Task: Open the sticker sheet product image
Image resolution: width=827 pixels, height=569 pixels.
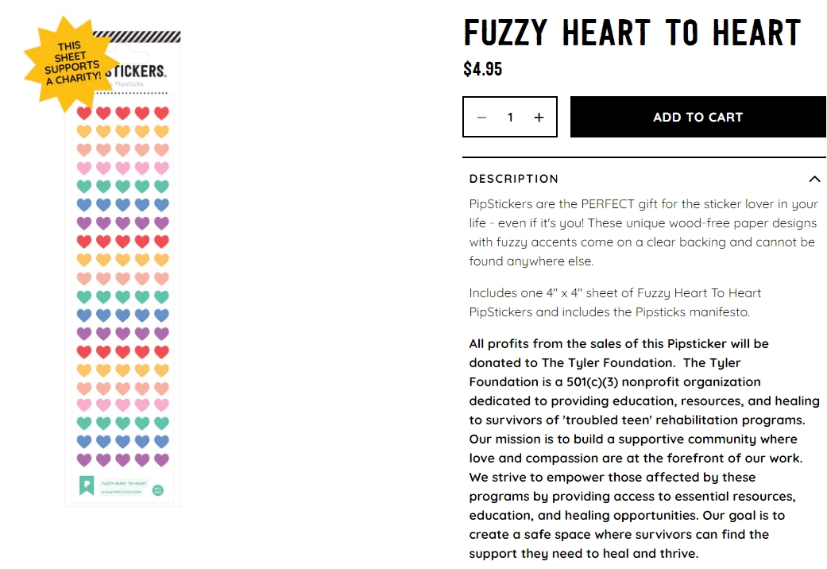Action: 122,269
